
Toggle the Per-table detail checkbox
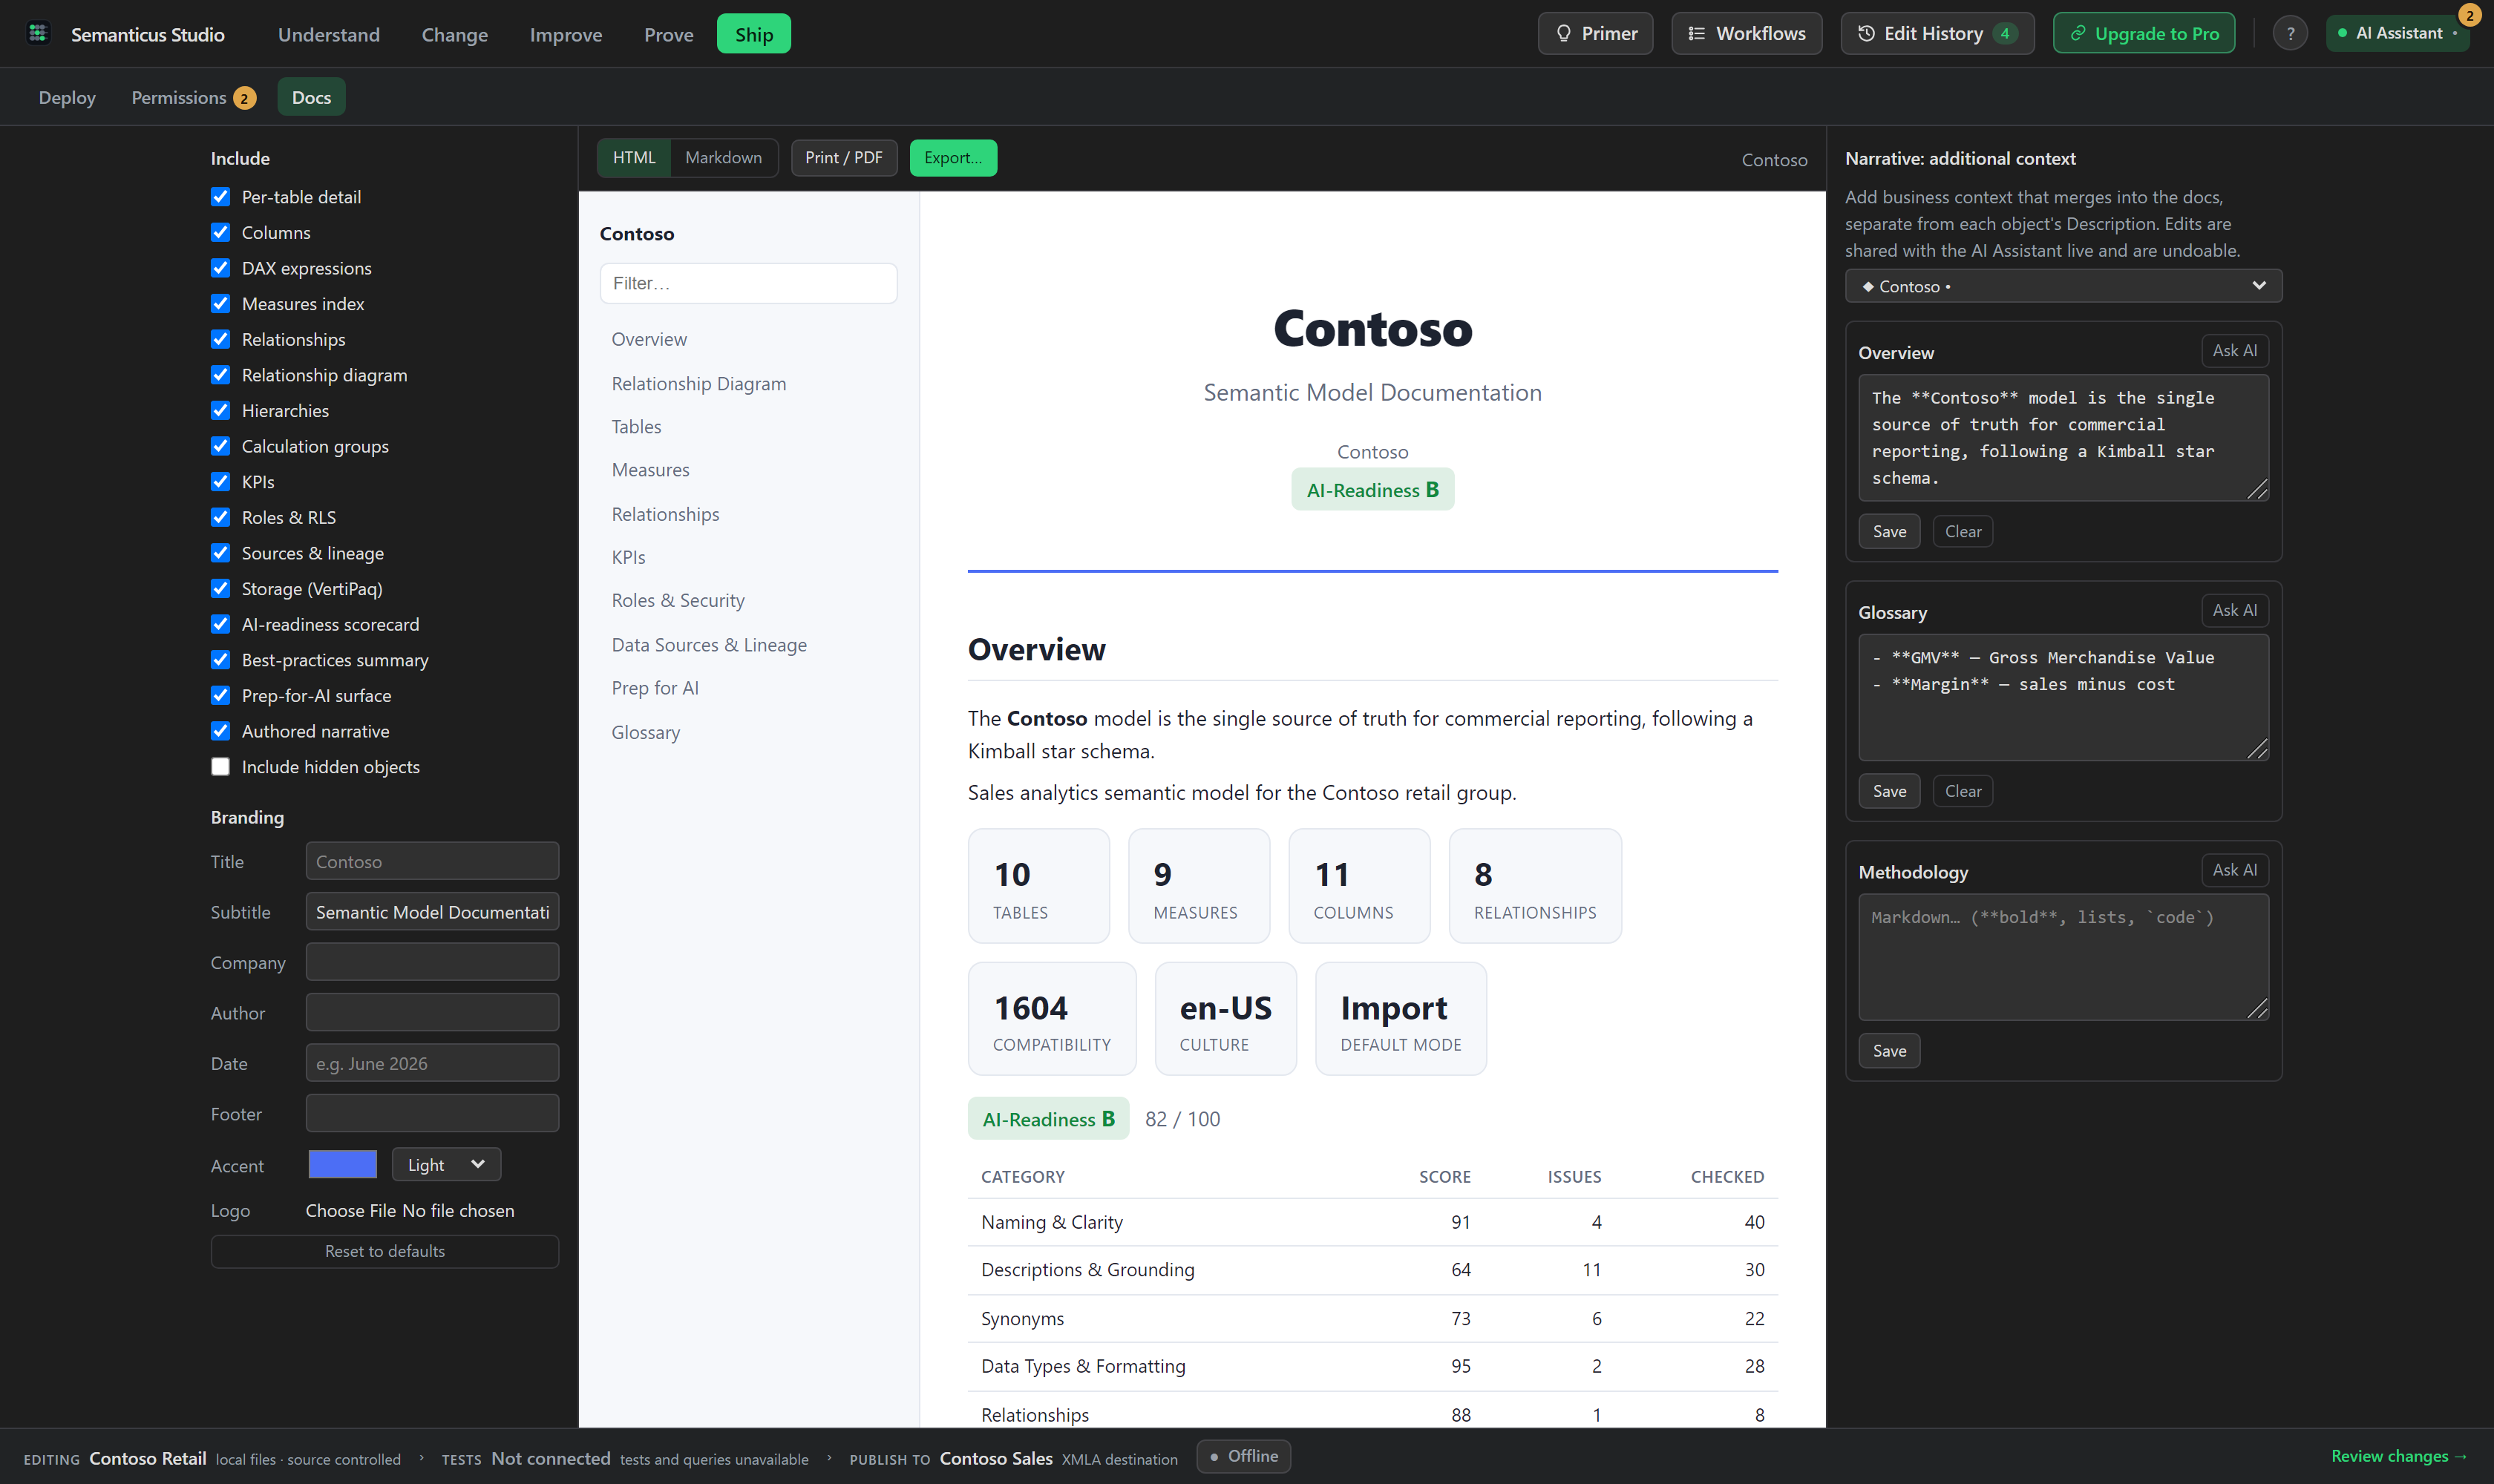point(220,197)
